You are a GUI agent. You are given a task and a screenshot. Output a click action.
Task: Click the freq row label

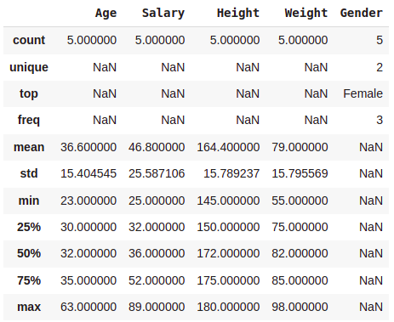click(x=29, y=120)
